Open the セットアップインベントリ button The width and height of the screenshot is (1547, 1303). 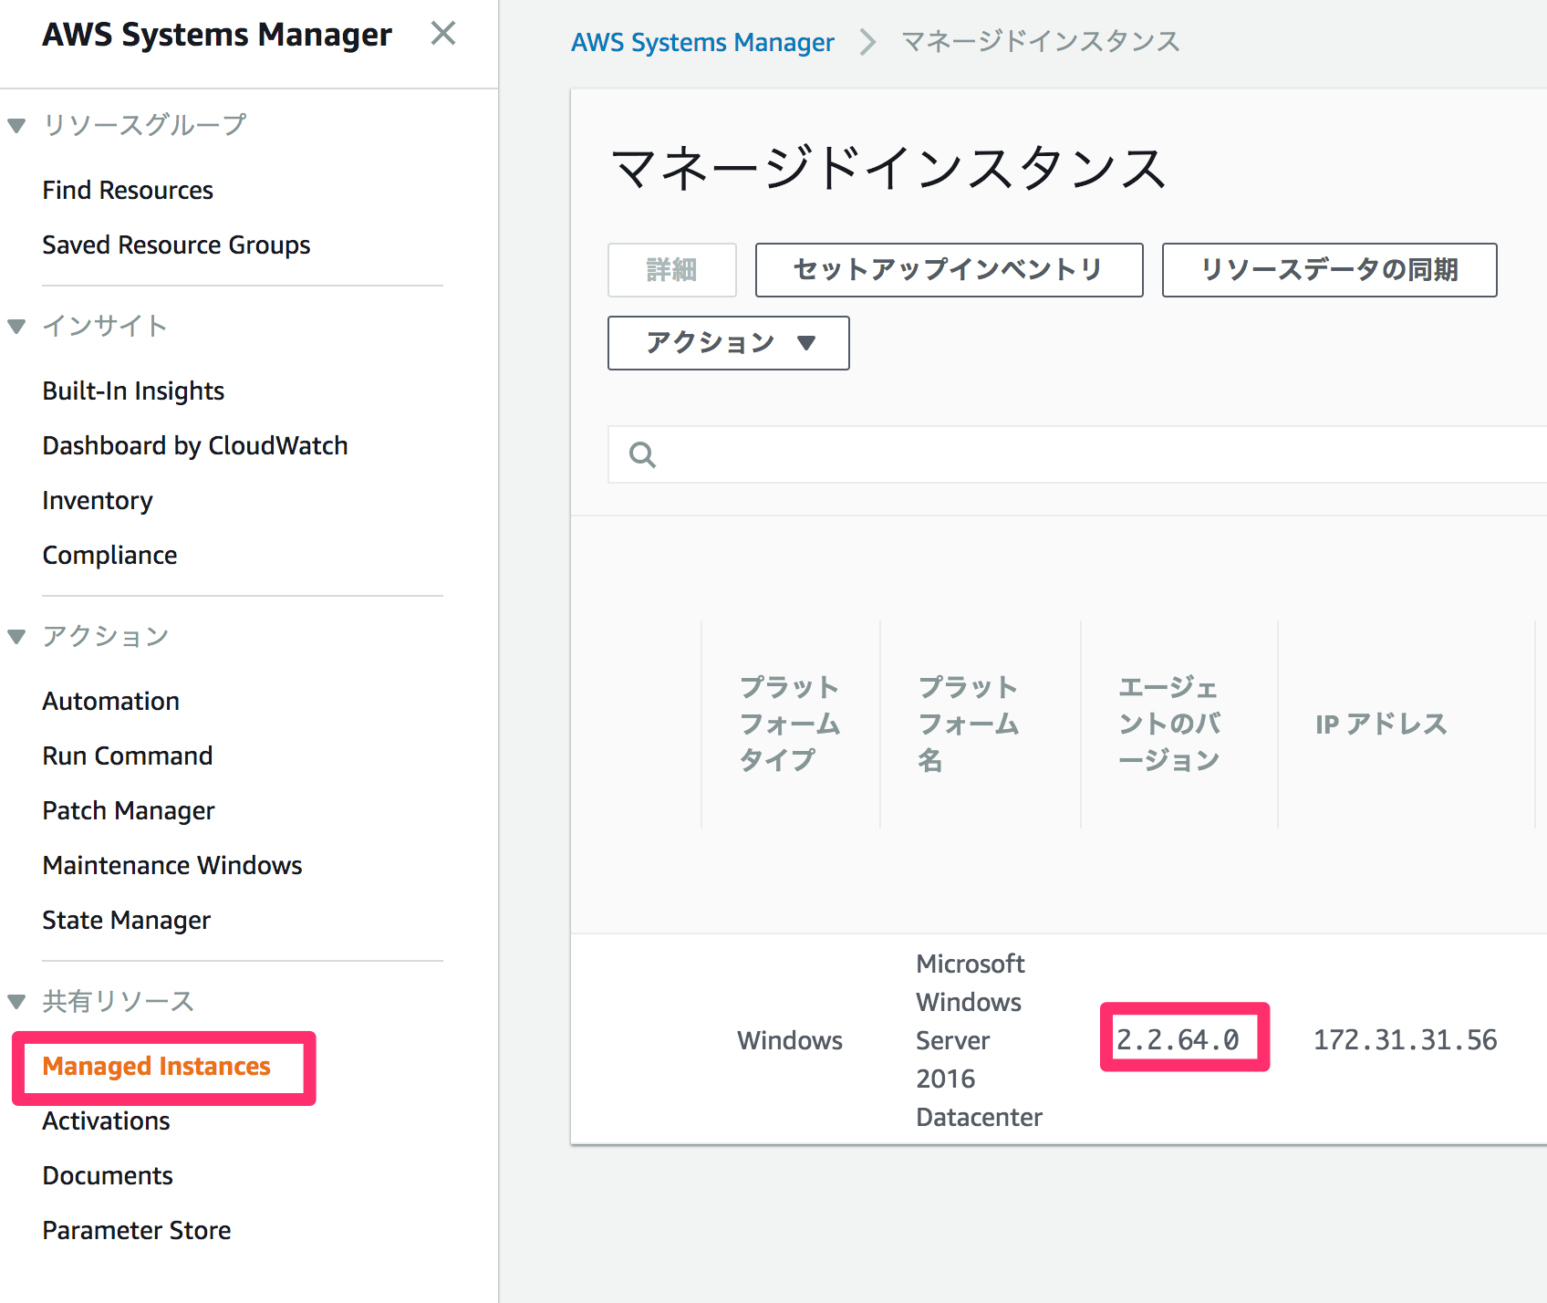click(949, 269)
